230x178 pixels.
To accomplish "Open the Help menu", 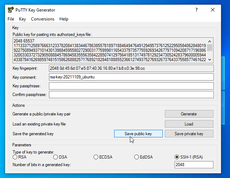I will (64, 19).
